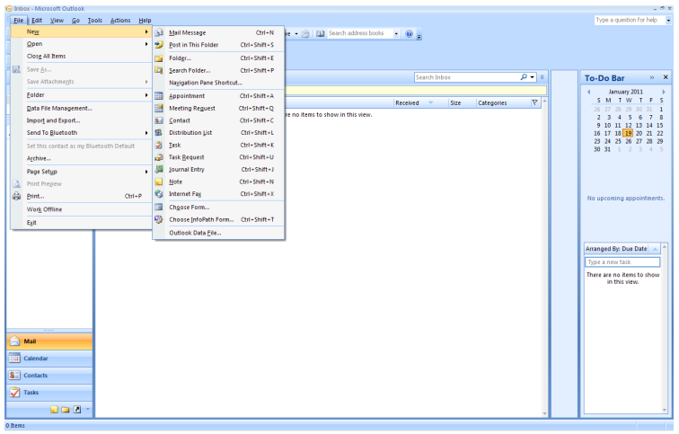Image resolution: width=679 pixels, height=434 pixels.
Task: Click the Type a new task field
Action: (x=622, y=262)
